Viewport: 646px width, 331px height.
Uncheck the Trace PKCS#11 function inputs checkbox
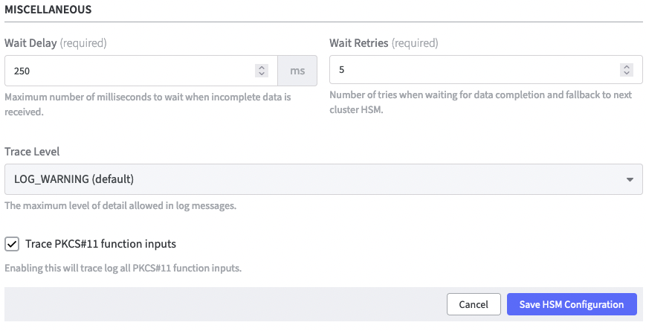(12, 243)
